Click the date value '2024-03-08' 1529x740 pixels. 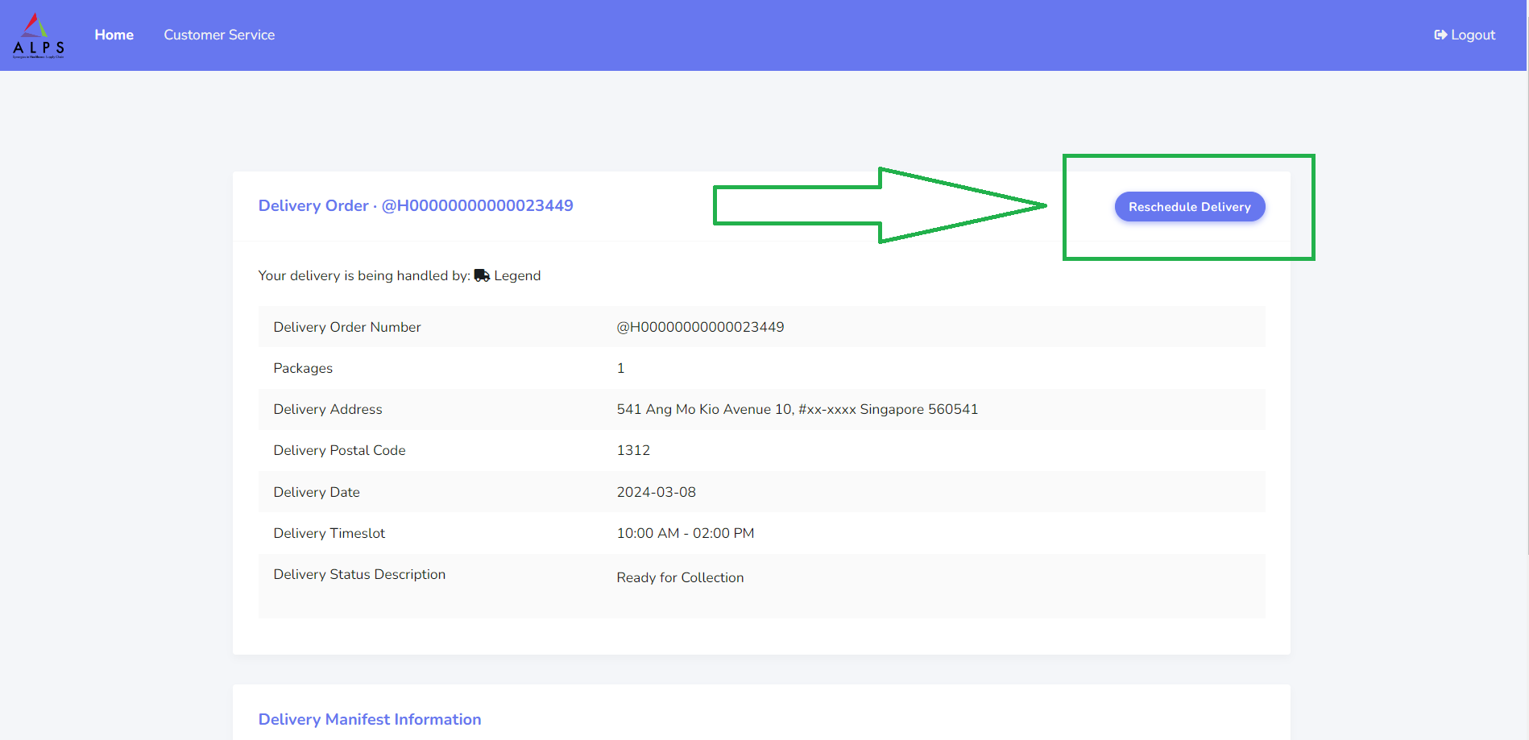656,492
